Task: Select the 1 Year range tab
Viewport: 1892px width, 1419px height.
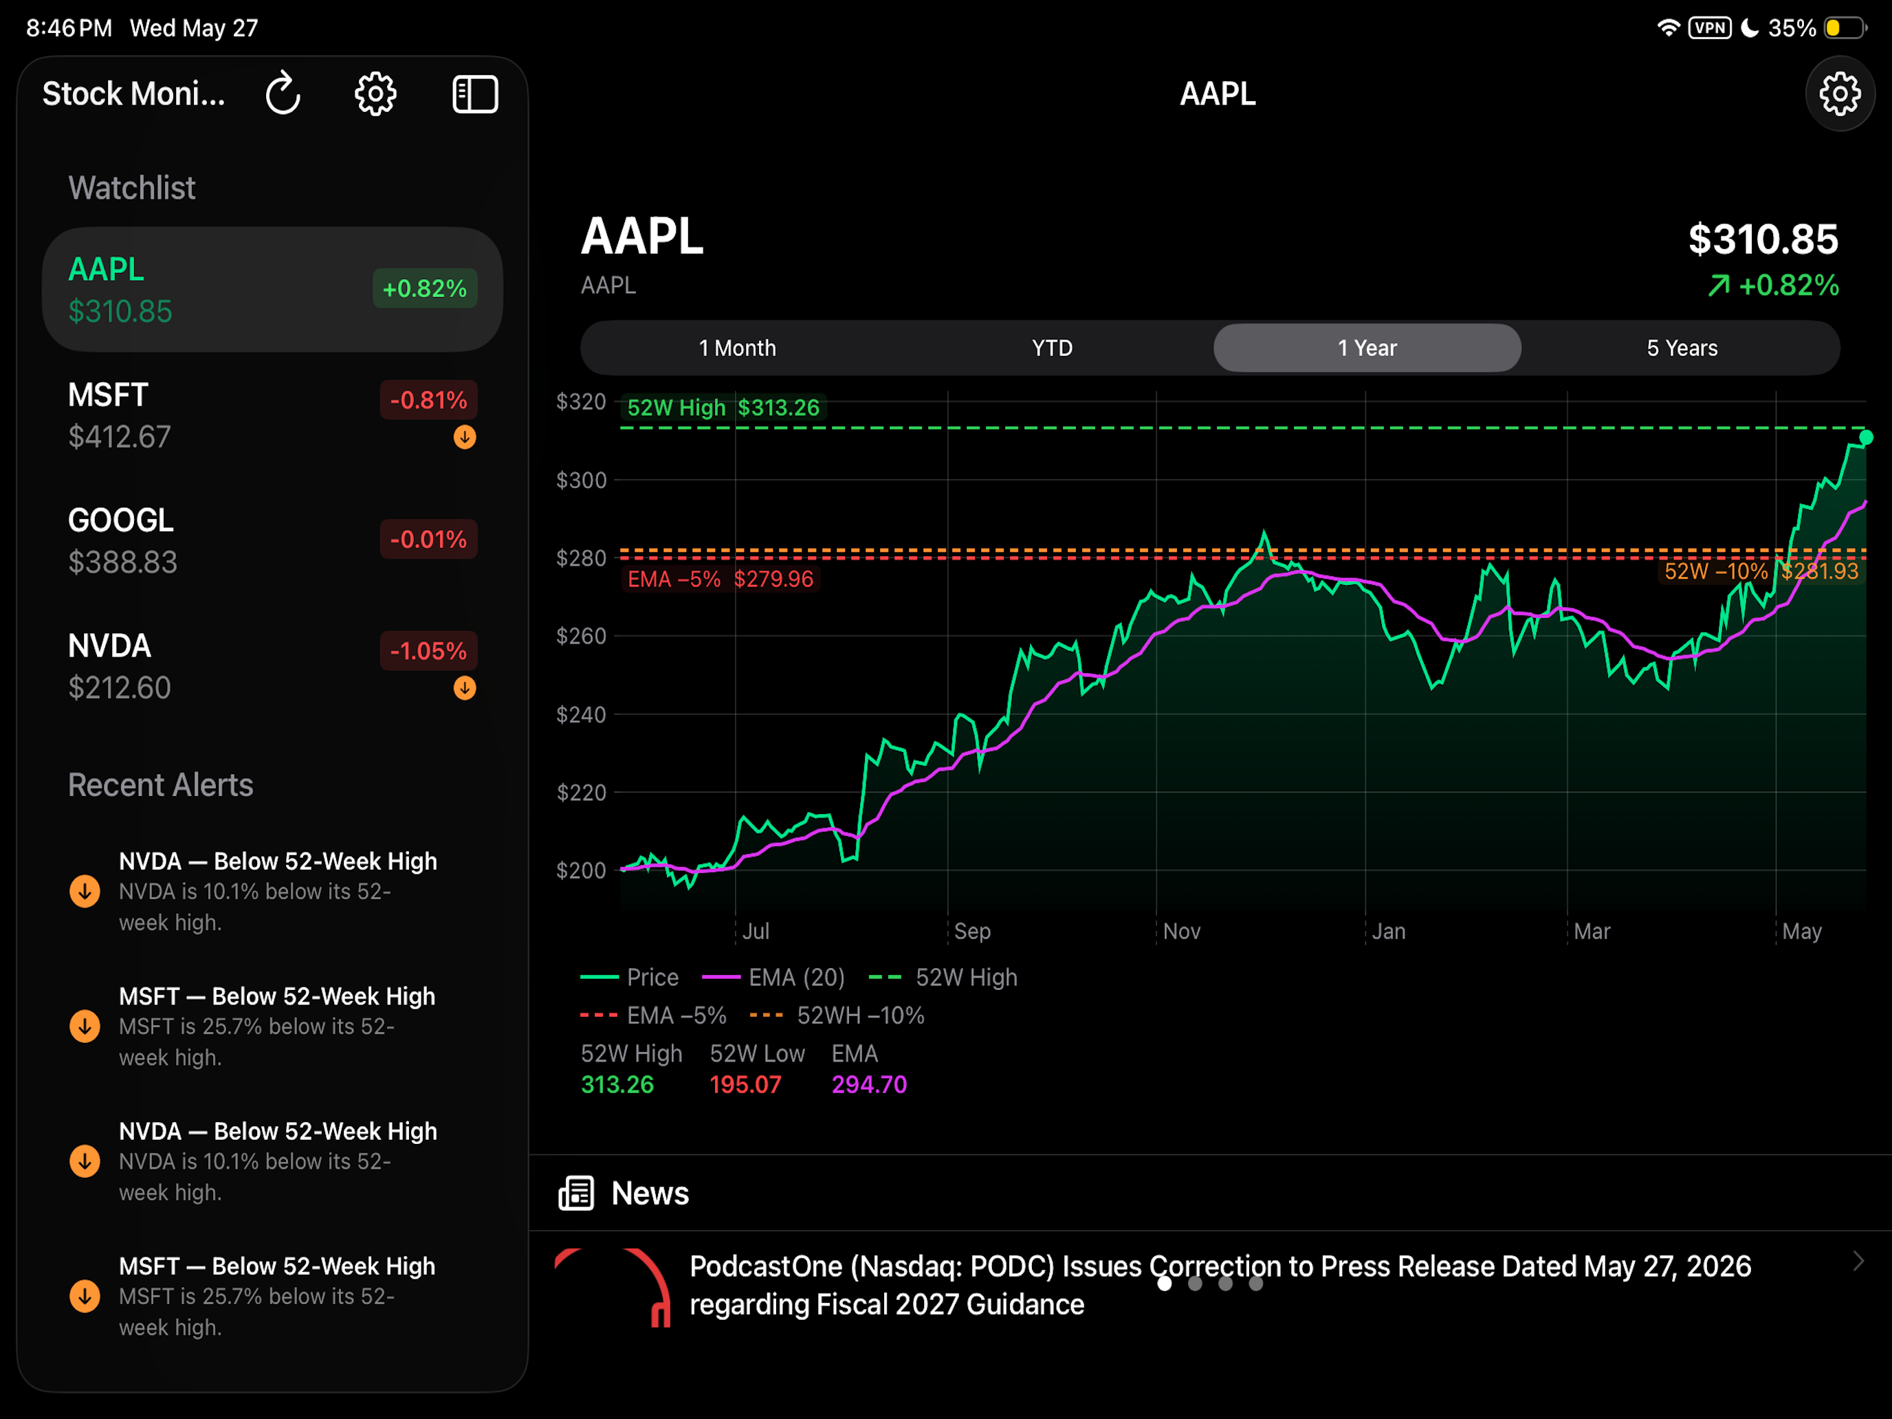Action: click(1367, 348)
